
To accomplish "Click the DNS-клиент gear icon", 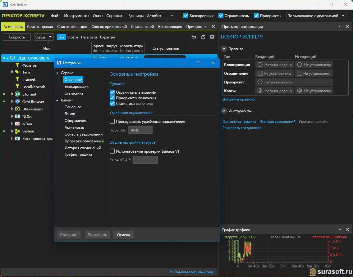I will click(x=17, y=109).
